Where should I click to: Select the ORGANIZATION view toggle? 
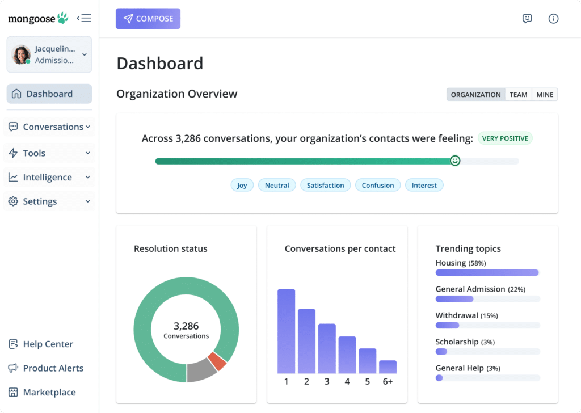coord(475,94)
